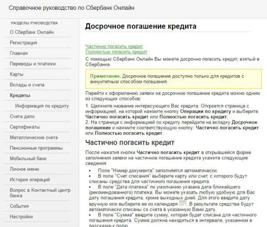This screenshot has height=227, width=267.
Task: Open the Пенсионные программы section
Action: [x=36, y=148]
